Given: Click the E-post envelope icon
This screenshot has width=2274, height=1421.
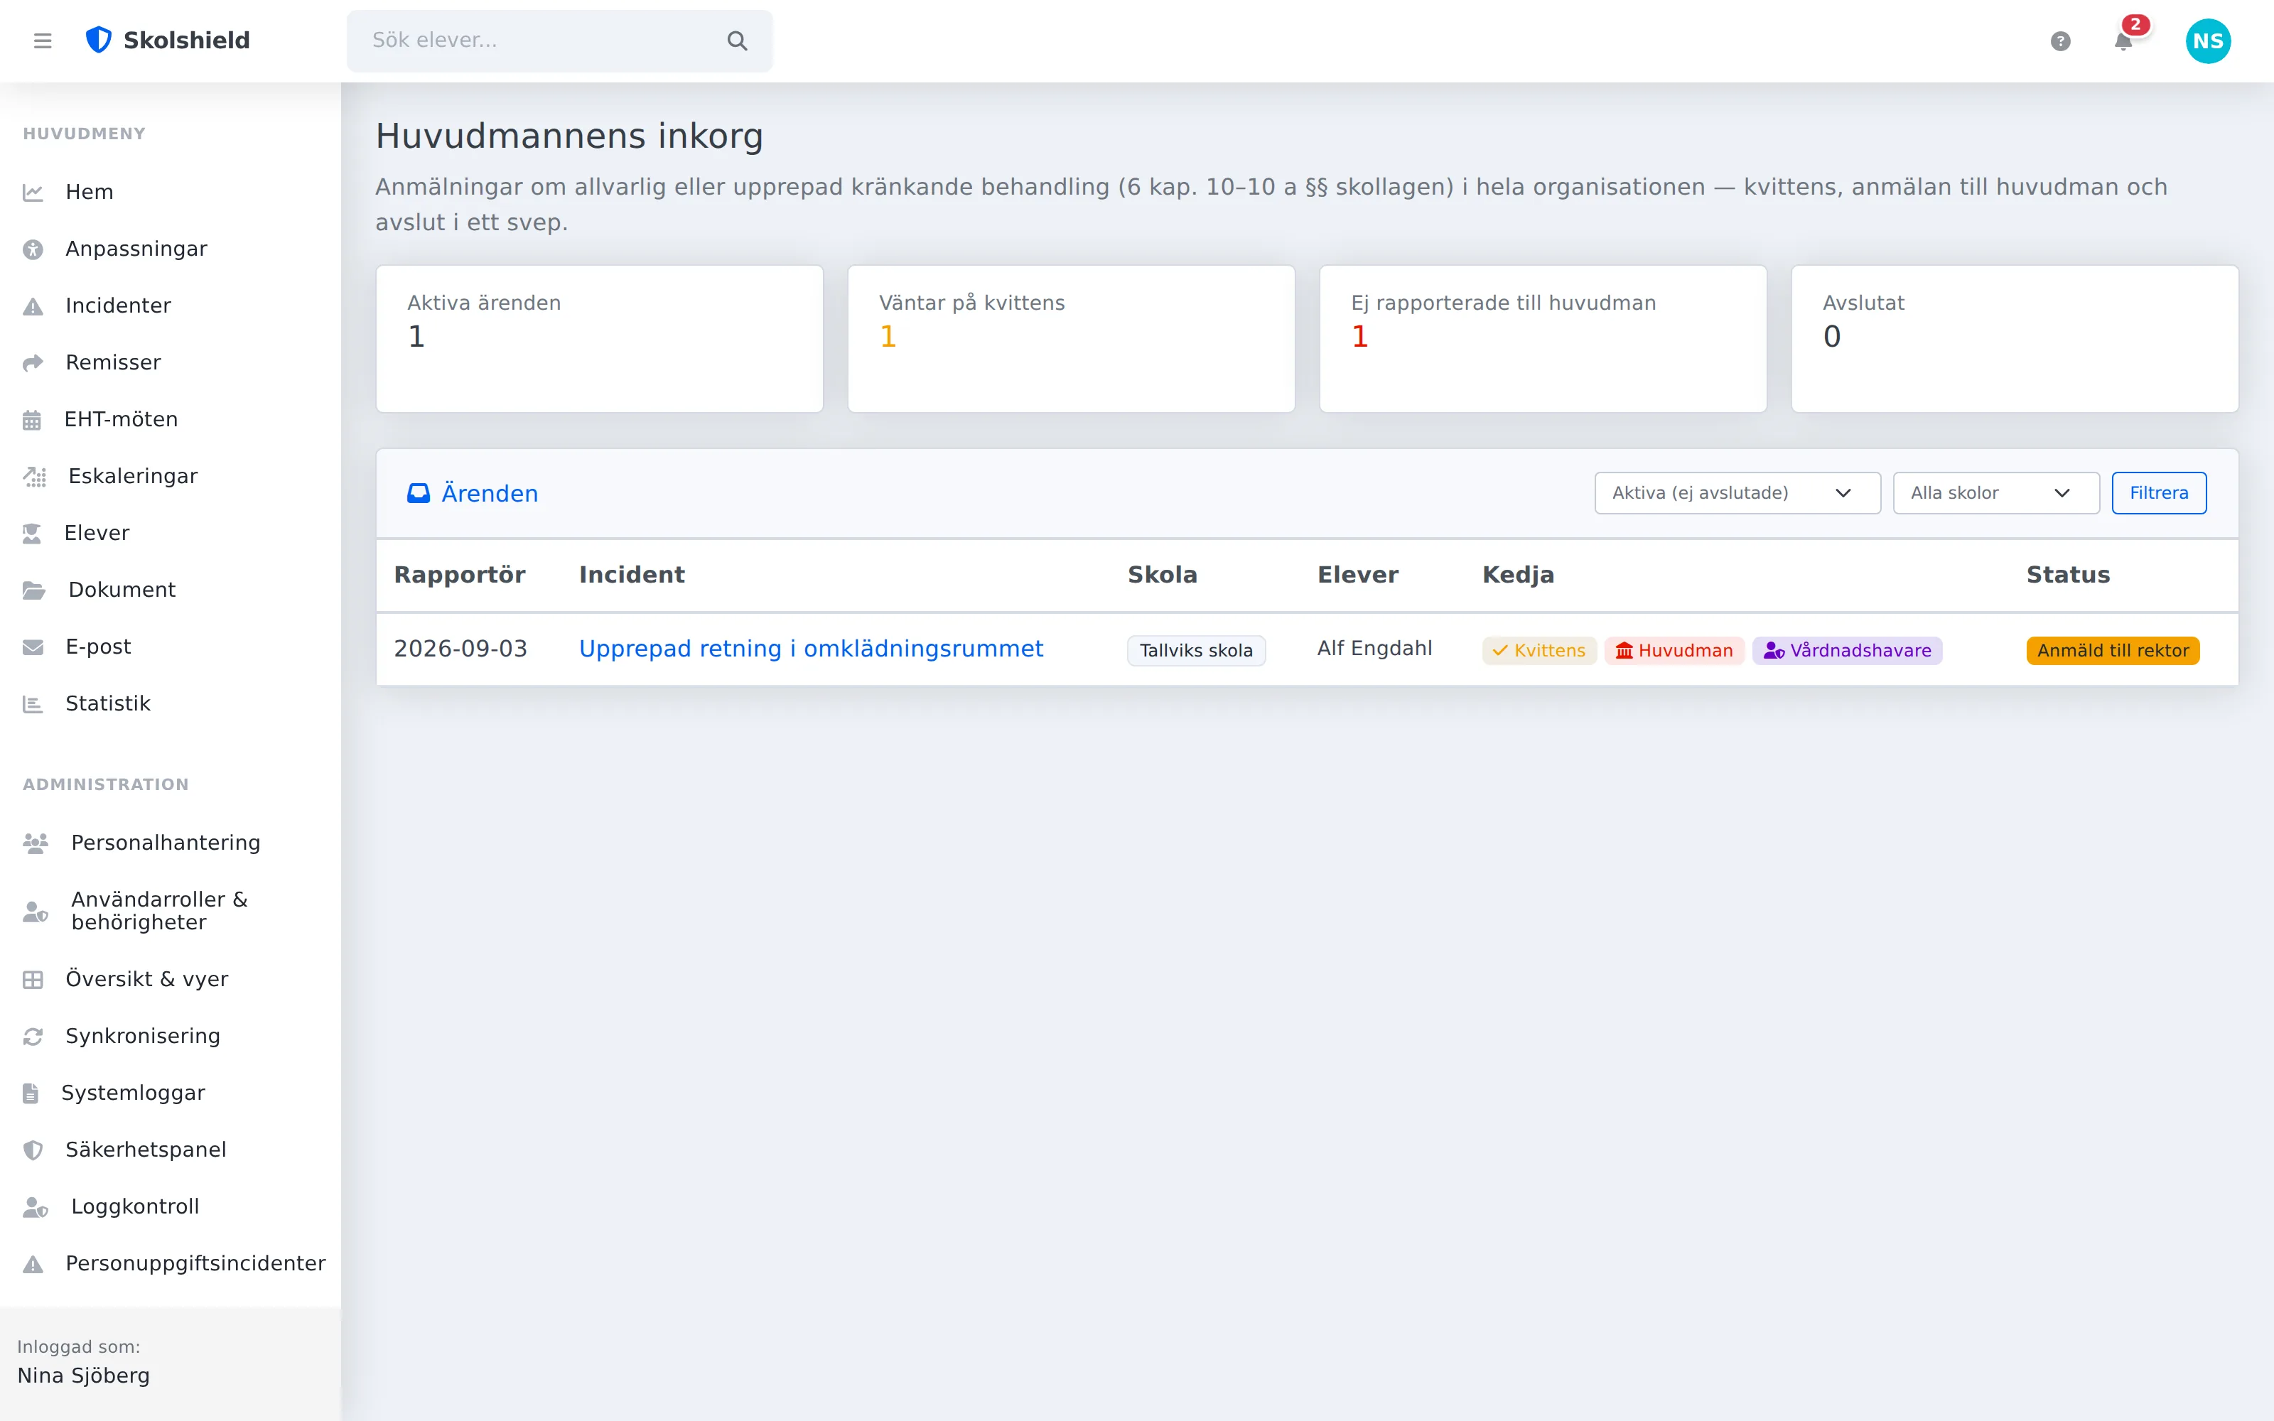Looking at the screenshot, I should click(x=33, y=647).
